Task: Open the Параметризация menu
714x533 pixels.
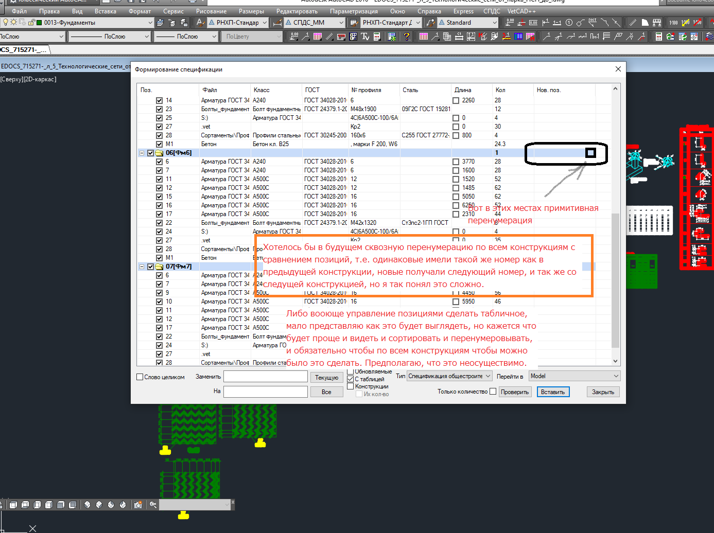Action: (354, 11)
